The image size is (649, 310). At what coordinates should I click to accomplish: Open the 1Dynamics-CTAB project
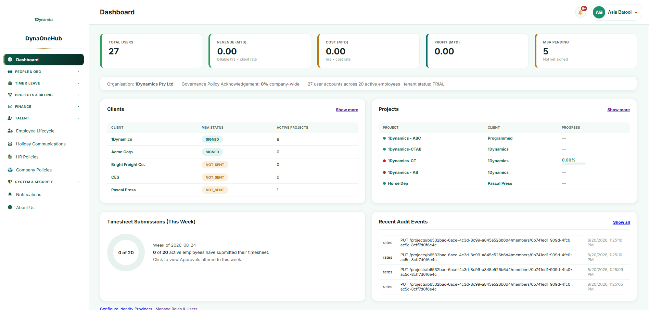pos(405,149)
